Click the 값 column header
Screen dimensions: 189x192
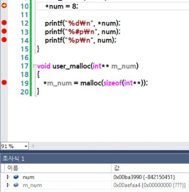pyautogui.click(x=117, y=168)
